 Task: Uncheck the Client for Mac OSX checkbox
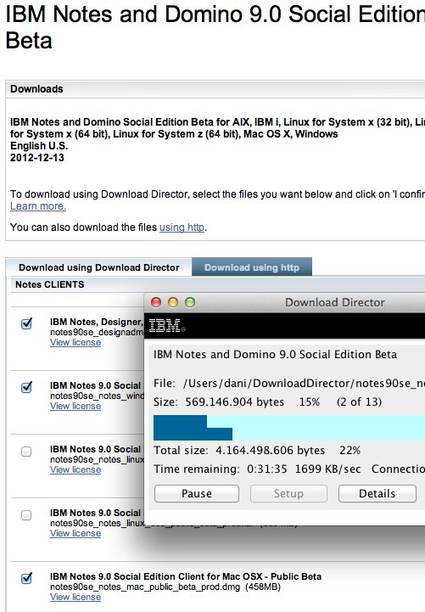point(26,578)
